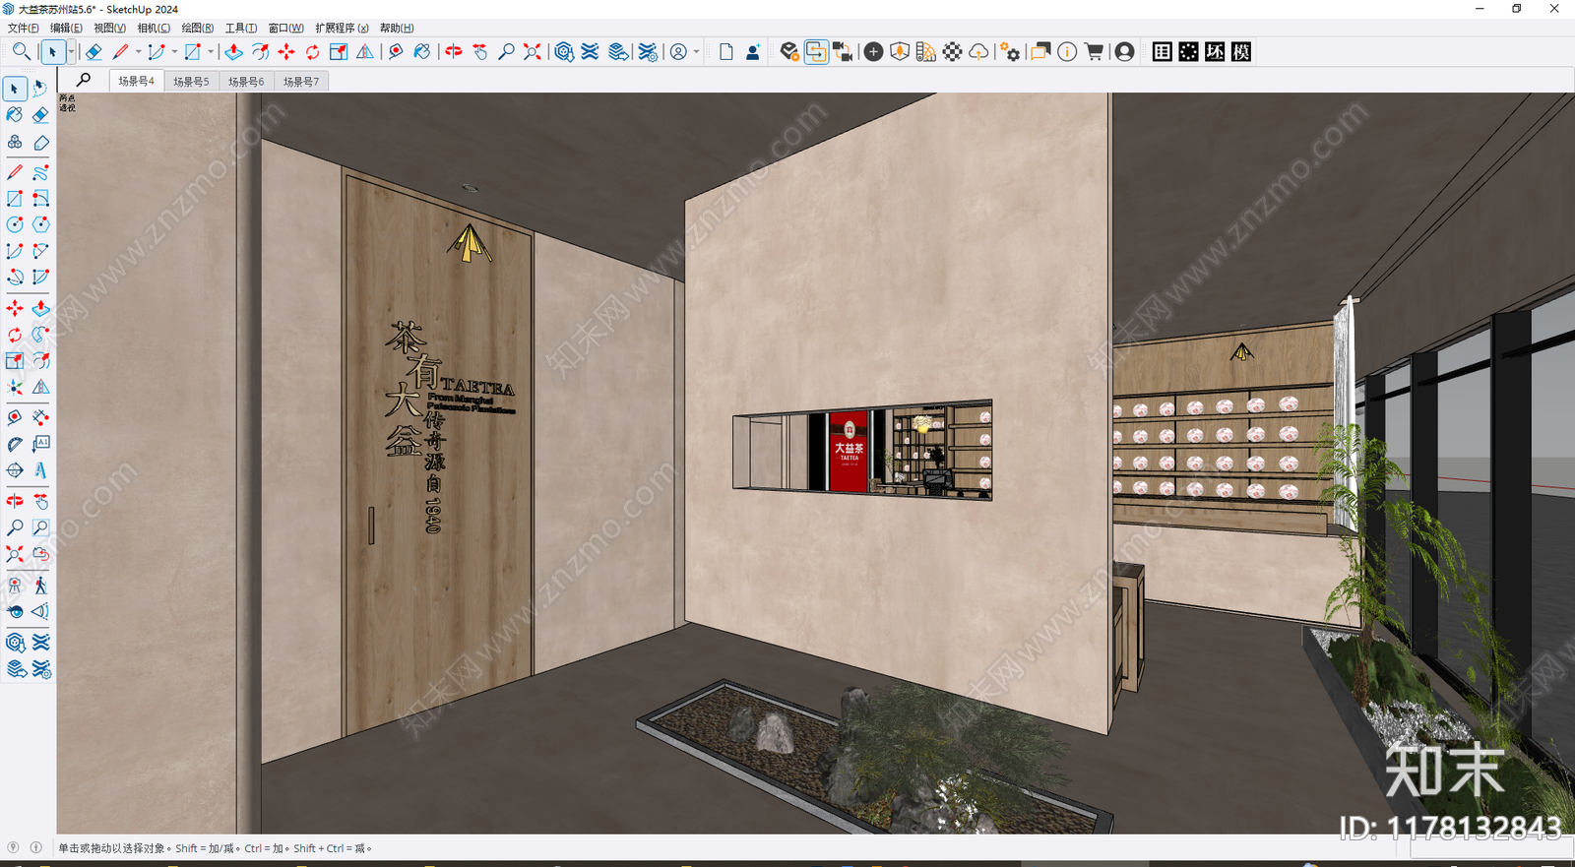Open the orange gears settings icon
The width and height of the screenshot is (1575, 867).
(x=1010, y=52)
